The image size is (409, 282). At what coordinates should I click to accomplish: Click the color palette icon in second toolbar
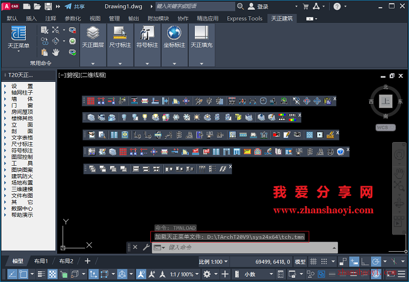[281, 117]
